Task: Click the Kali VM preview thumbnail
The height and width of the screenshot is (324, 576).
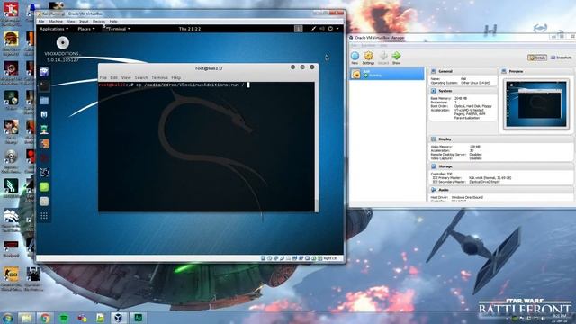Action: (536, 104)
